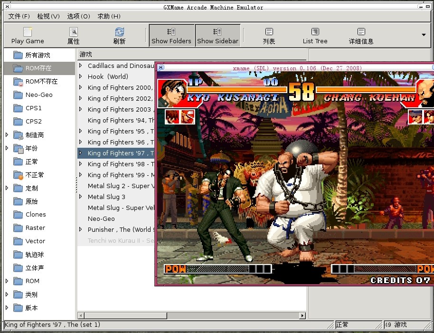Click the 游戏 column header
Screen dimensions: 434x333
192,54
